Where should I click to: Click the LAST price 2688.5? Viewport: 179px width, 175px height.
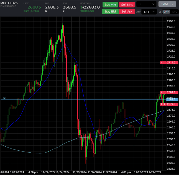coord(34,7)
